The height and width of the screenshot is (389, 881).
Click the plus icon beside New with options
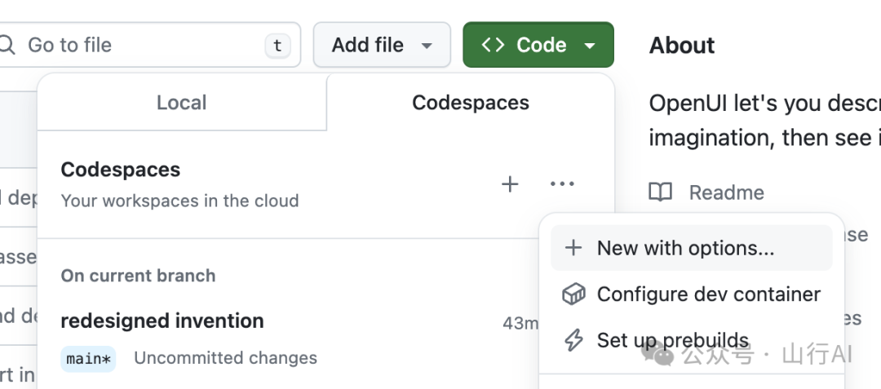[x=573, y=248]
